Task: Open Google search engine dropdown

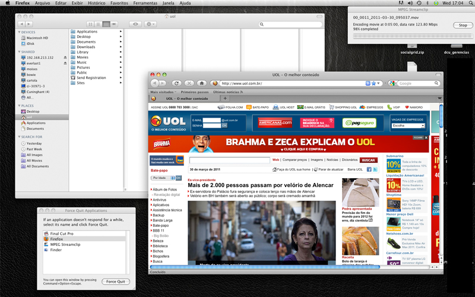Action: 392,83
